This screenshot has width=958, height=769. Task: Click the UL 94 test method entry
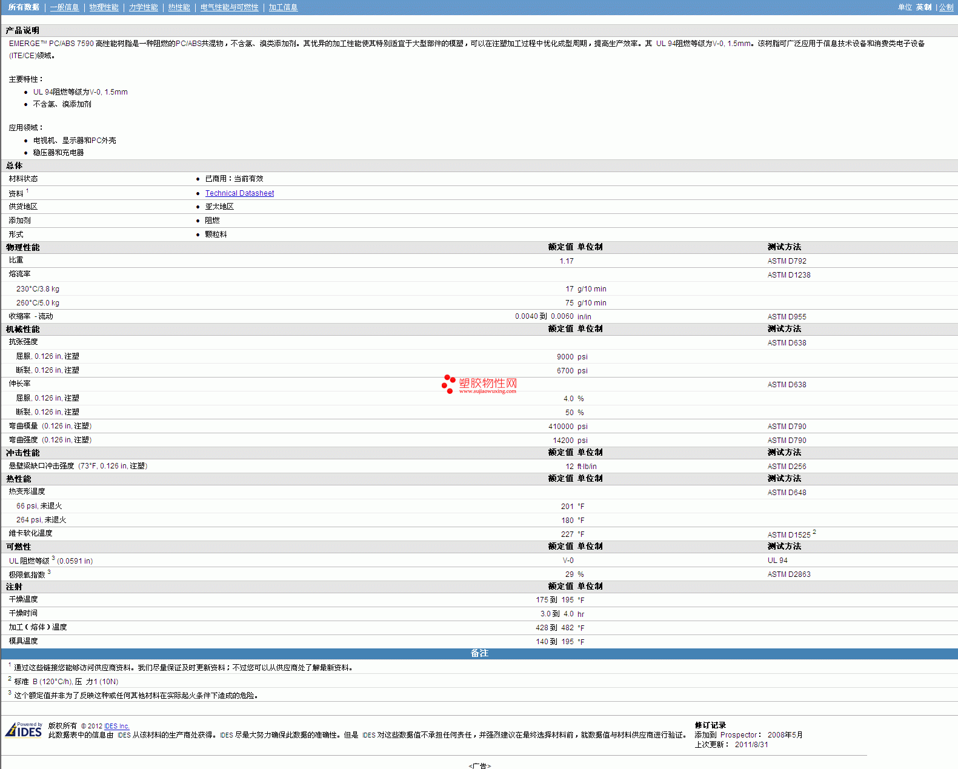point(777,561)
